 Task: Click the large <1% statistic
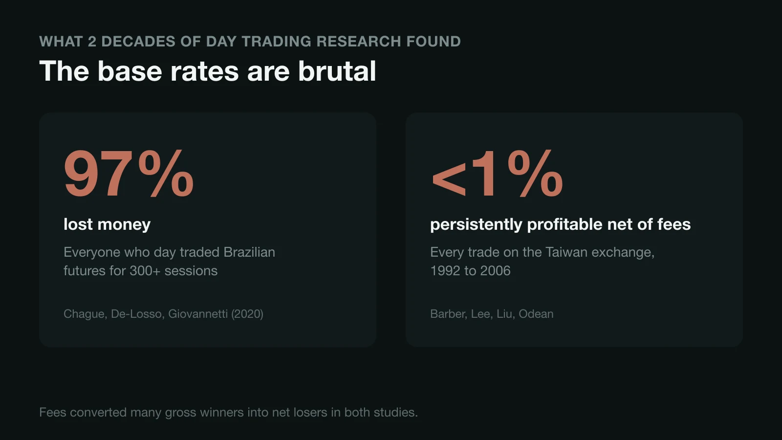pyautogui.click(x=497, y=174)
